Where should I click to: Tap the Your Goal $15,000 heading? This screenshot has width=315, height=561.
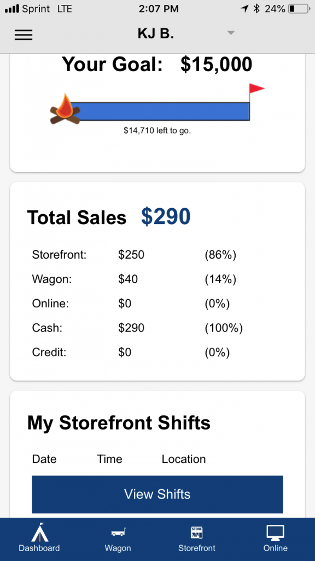(x=157, y=65)
